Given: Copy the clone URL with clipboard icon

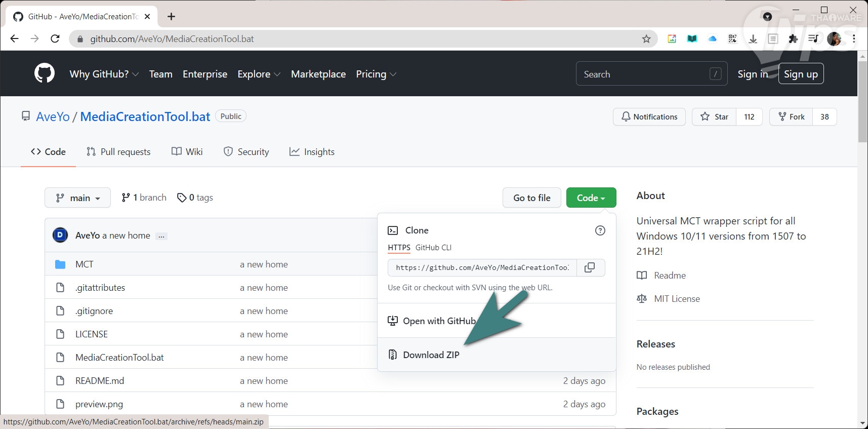Looking at the screenshot, I should [x=590, y=267].
